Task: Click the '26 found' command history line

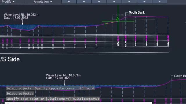Action: coord(50,88)
